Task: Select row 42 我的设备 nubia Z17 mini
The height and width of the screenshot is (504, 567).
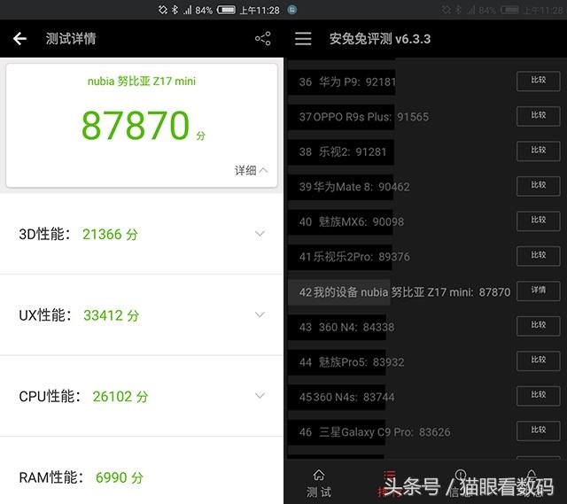Action: (423, 291)
